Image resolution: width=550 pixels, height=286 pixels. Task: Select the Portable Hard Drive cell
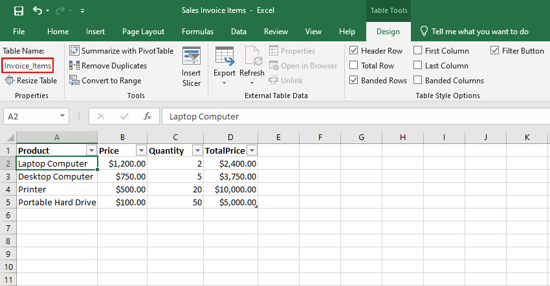pos(57,202)
